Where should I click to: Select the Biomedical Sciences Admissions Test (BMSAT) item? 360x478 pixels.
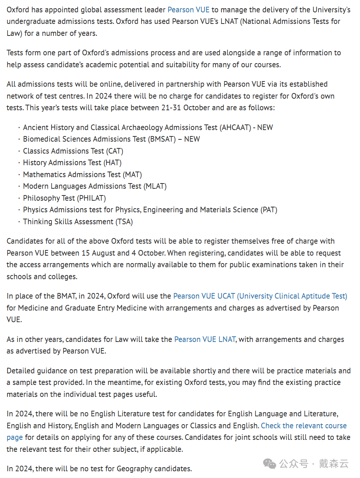pyautogui.click(x=111, y=139)
